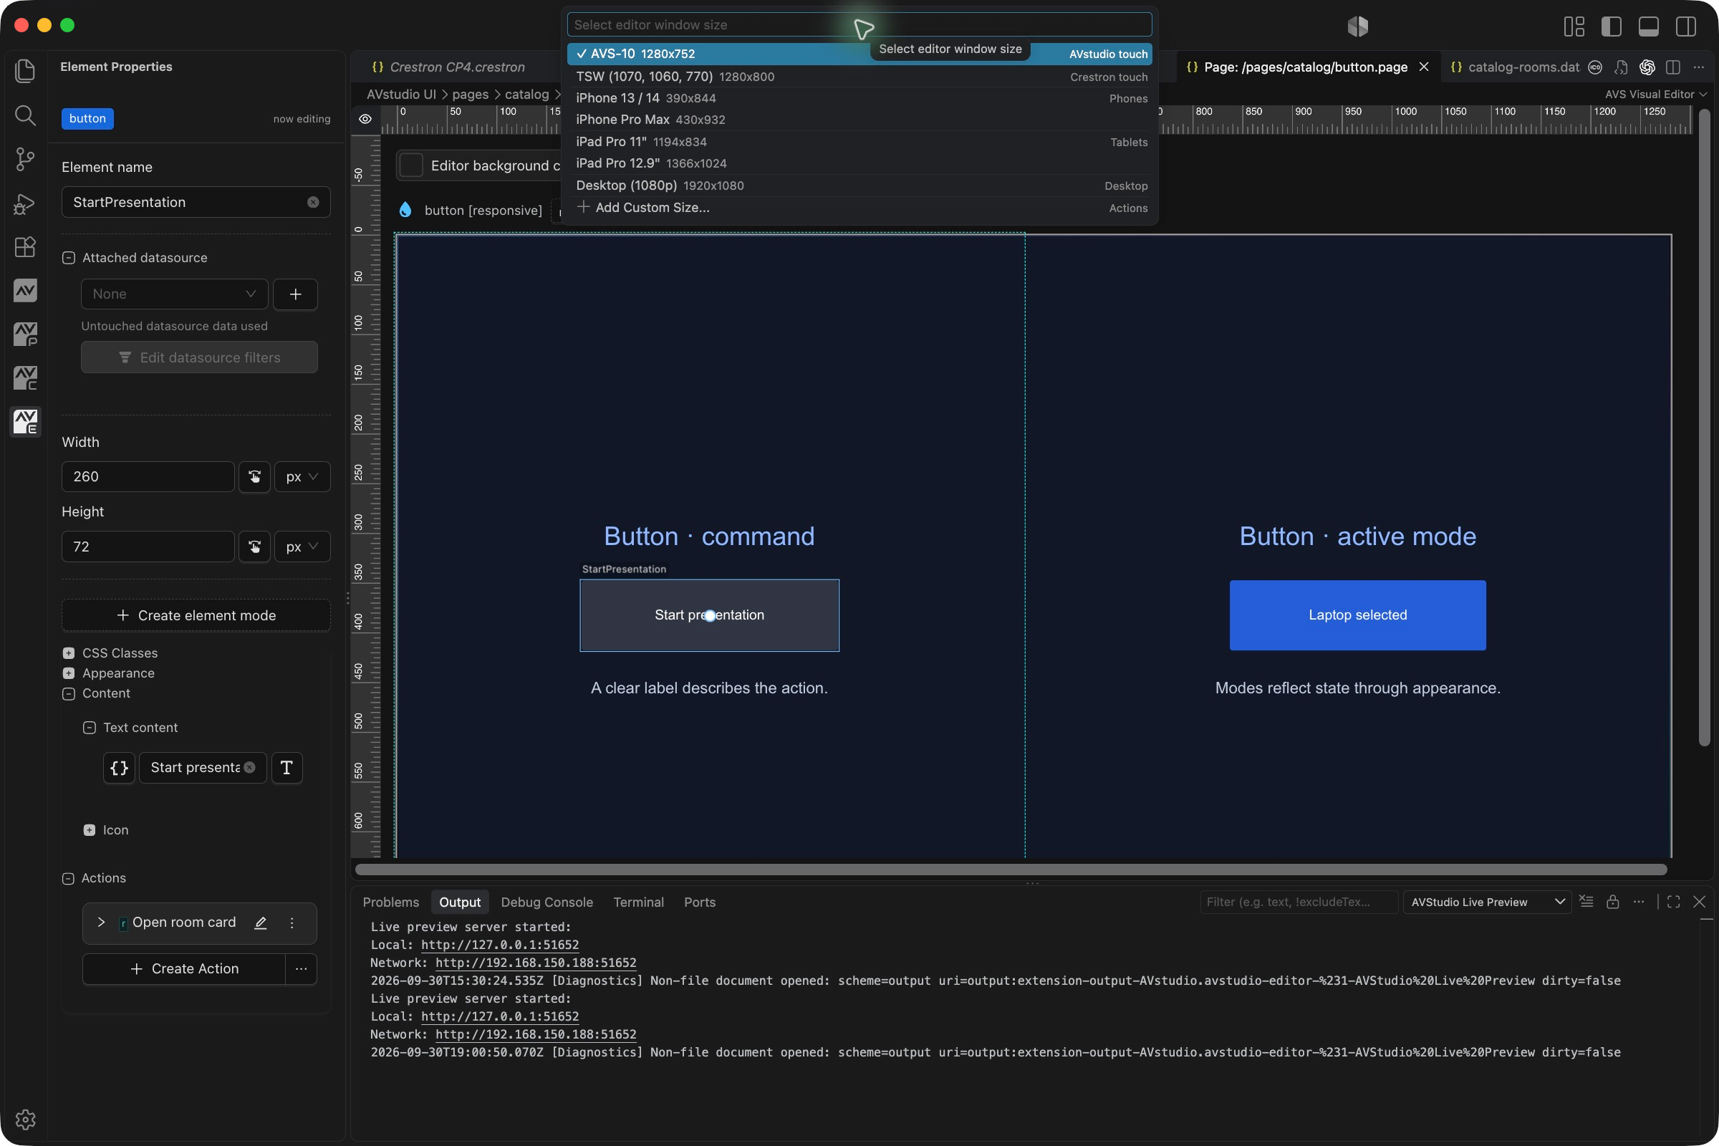Open the None datasource dropdown
Viewport: 1719px width, 1146px height.
pos(174,294)
